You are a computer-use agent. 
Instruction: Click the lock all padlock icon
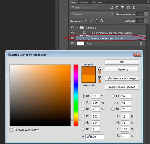102,21
